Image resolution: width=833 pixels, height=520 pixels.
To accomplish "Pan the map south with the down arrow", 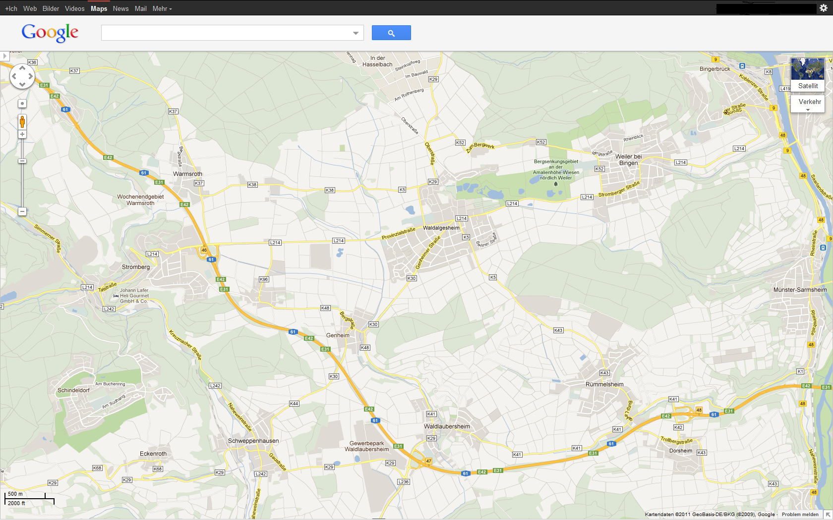I will [22, 84].
